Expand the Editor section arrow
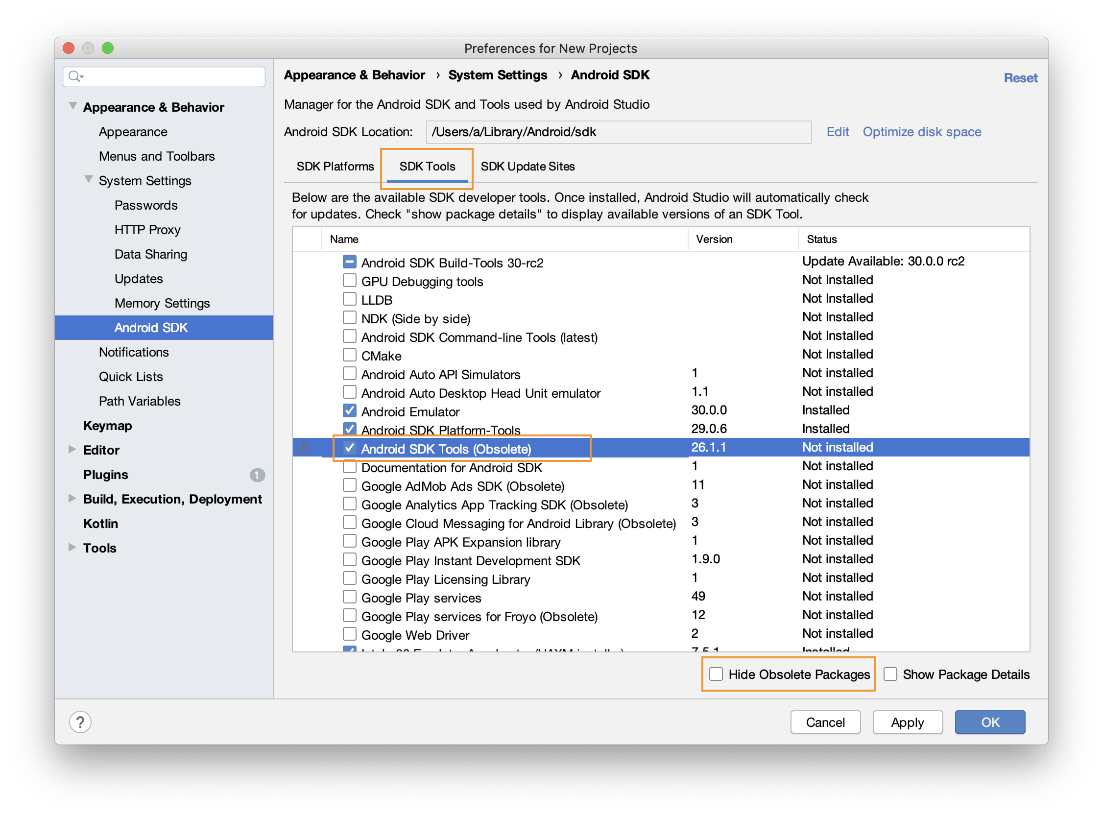This screenshot has width=1103, height=817. pyautogui.click(x=72, y=450)
